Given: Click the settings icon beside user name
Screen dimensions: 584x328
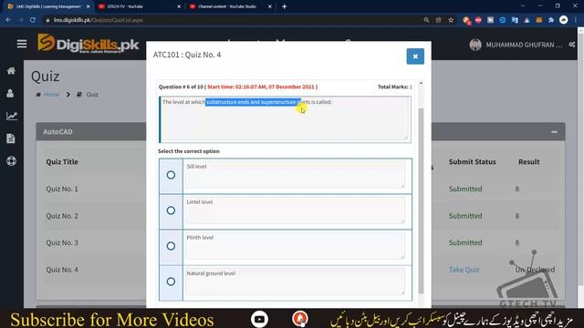Looking at the screenshot, I should pos(572,45).
